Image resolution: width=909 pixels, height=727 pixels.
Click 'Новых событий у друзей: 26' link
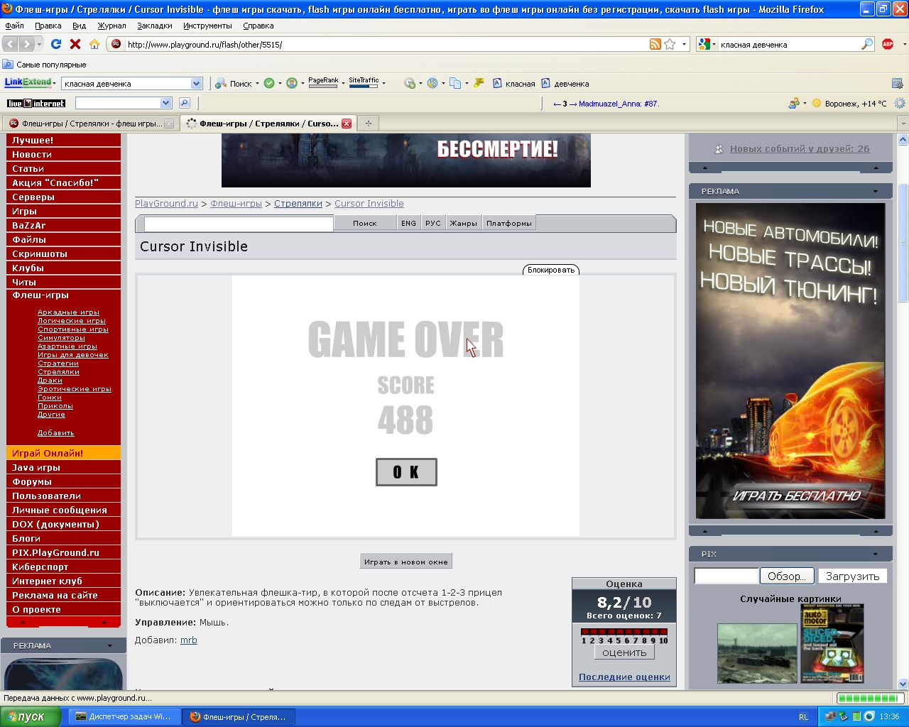800,149
